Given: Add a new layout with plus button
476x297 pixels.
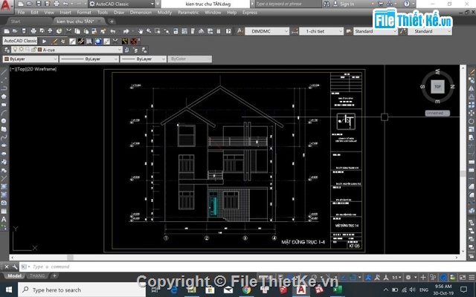Looking at the screenshot, I should tap(54, 275).
